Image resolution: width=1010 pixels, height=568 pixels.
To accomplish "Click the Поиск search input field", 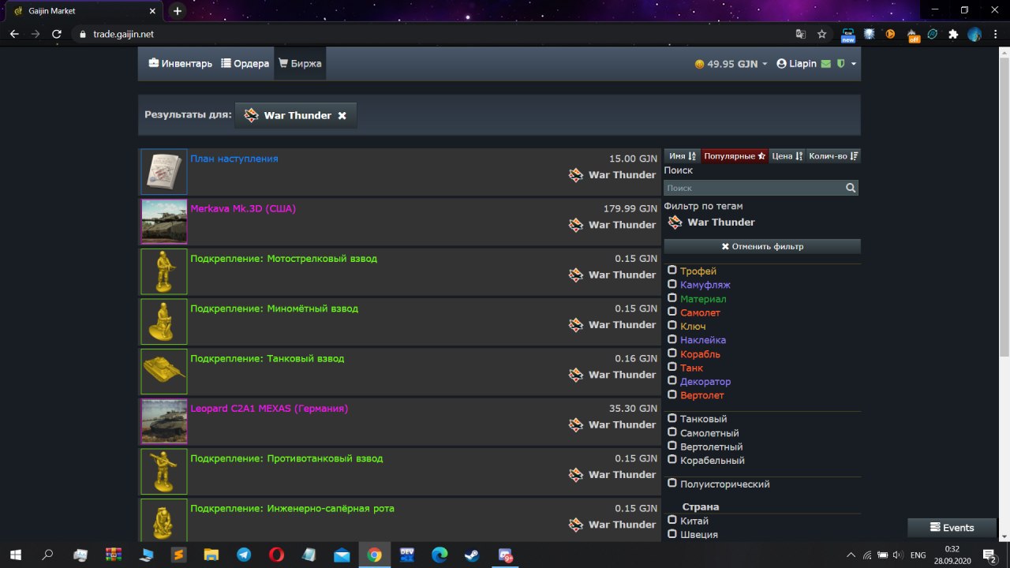I will click(754, 188).
